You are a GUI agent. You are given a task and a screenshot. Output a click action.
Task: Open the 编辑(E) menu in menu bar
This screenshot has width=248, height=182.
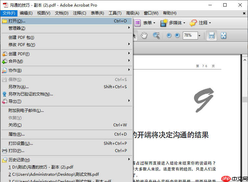pyautogui.click(x=26, y=13)
